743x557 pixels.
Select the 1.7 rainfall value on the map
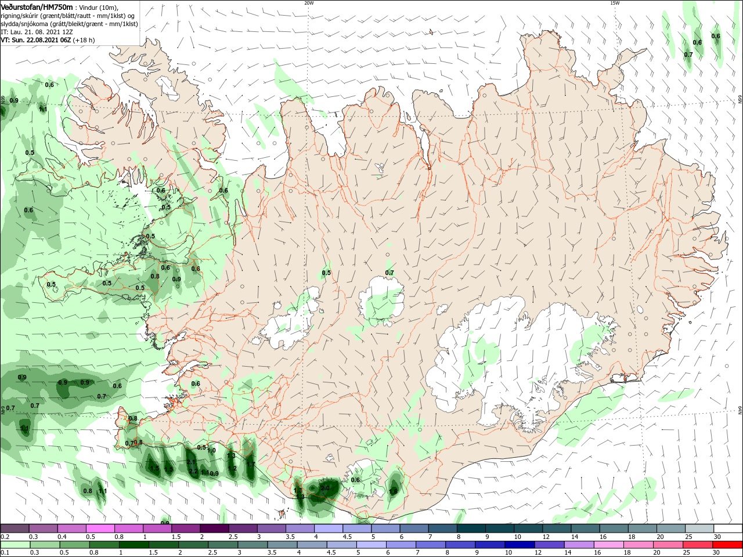pyautogui.click(x=250, y=464)
